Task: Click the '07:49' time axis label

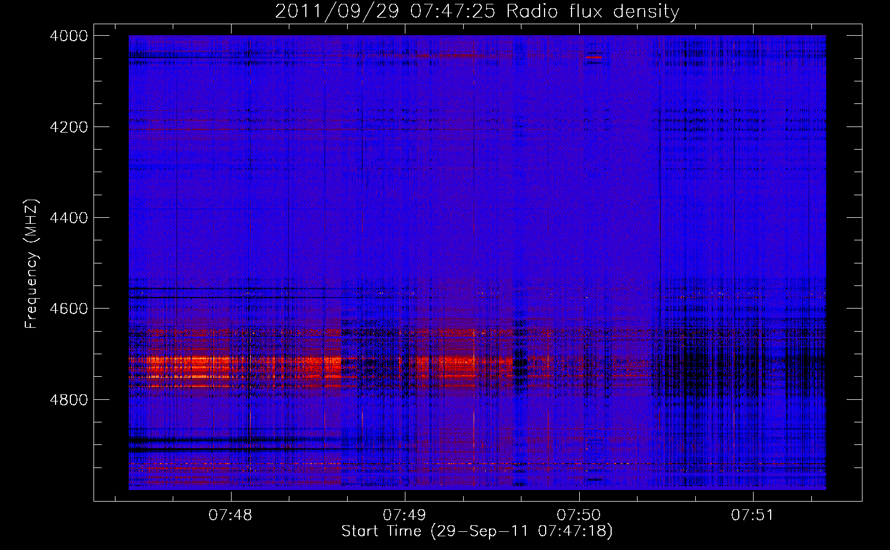Action: tap(404, 515)
